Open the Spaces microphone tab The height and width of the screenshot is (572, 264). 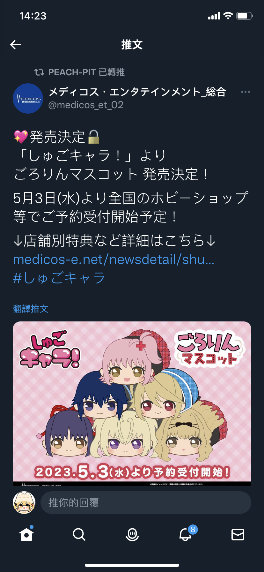132,534
